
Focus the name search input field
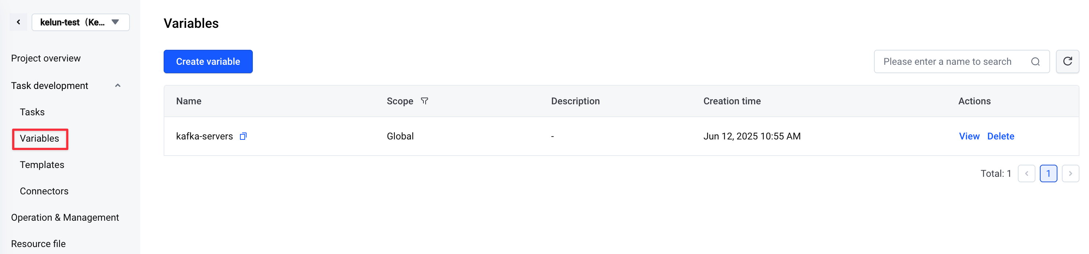click(x=955, y=61)
